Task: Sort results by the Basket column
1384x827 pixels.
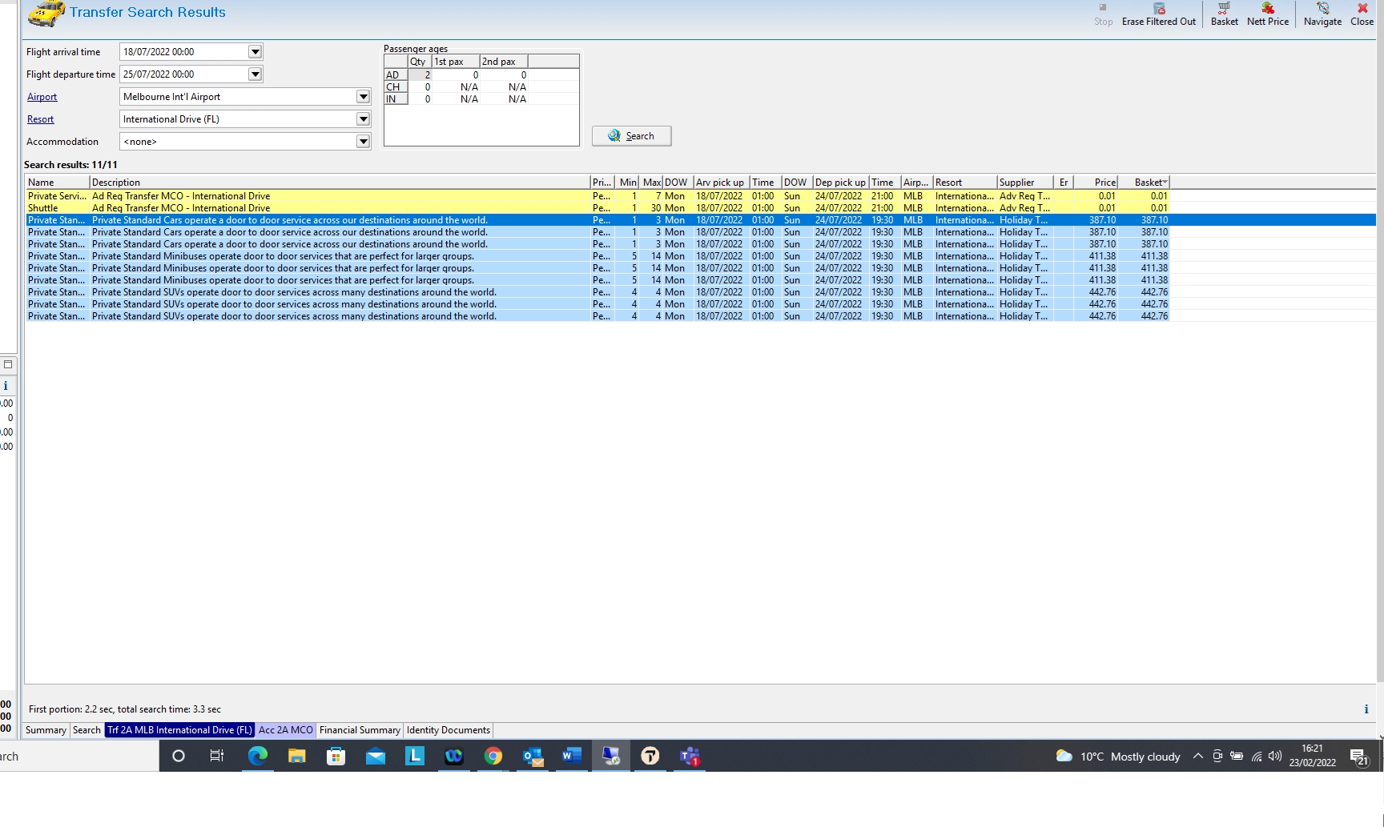Action: [1145, 183]
